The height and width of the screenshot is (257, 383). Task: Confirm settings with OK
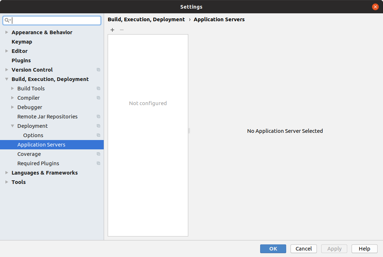click(x=273, y=248)
